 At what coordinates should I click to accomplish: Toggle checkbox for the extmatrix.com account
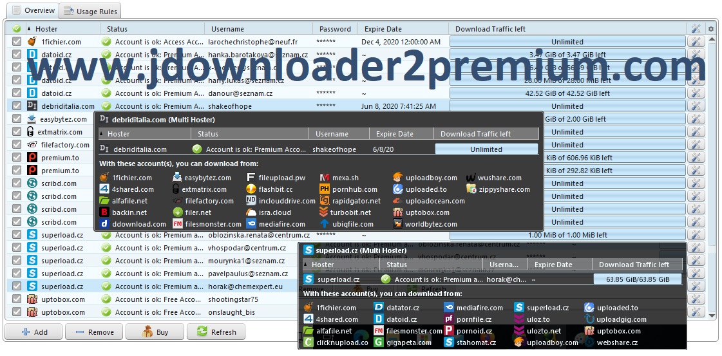17,132
